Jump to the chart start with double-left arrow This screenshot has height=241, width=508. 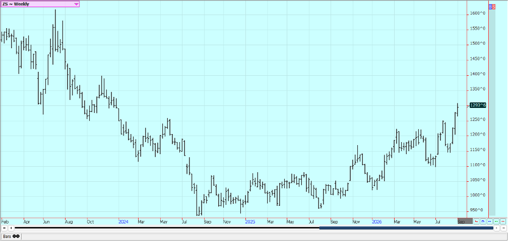[5, 228]
